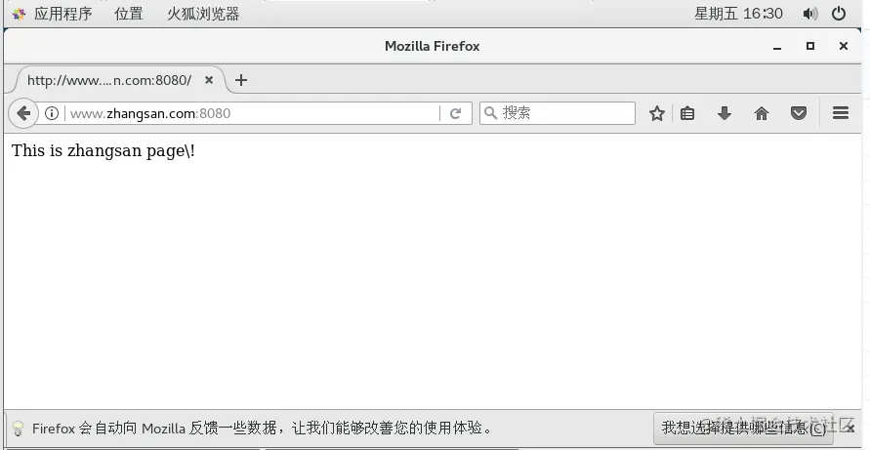
Task: Open the 位置 places menu
Action: pos(129,14)
